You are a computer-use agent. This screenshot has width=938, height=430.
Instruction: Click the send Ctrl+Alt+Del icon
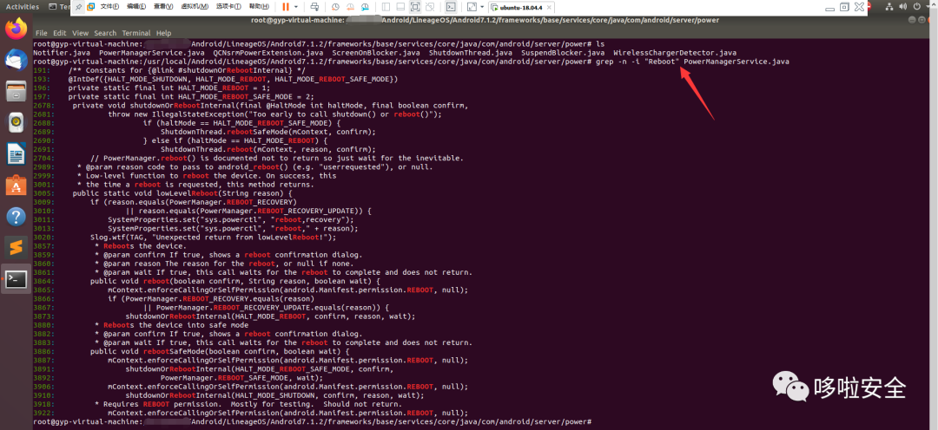pyautogui.click(x=315, y=7)
